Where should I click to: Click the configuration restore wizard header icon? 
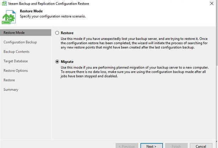[x=9, y=17]
